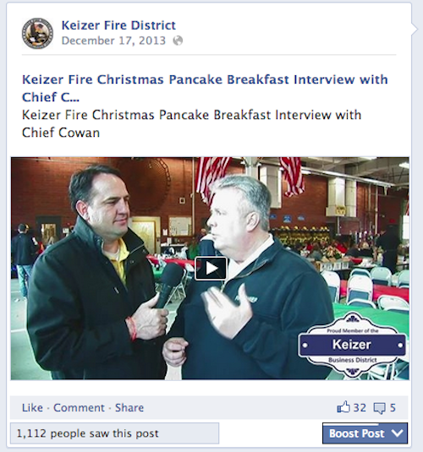Click the thumbs-up likes icon
This screenshot has height=452, width=423.
[x=343, y=407]
